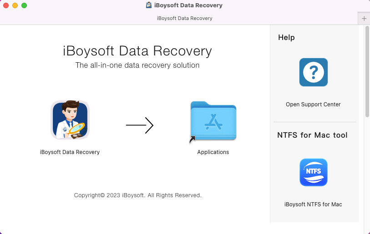Click the large iBoysoft Data Recovery heading
This screenshot has height=234, width=370.
(x=137, y=51)
